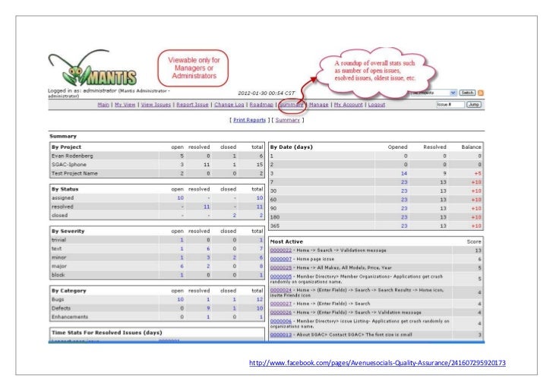Open issue 0000005 Member Organizations crash
553x391 pixels.
point(281,277)
